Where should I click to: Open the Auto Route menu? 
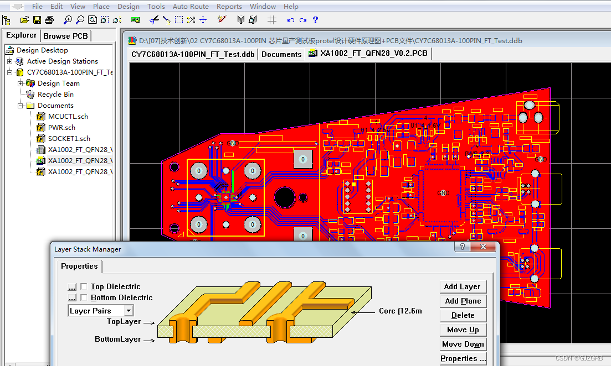(x=191, y=6)
